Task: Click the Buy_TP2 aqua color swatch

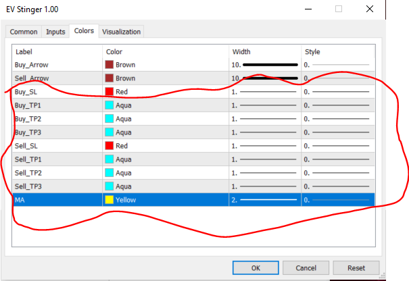Action: [x=110, y=119]
